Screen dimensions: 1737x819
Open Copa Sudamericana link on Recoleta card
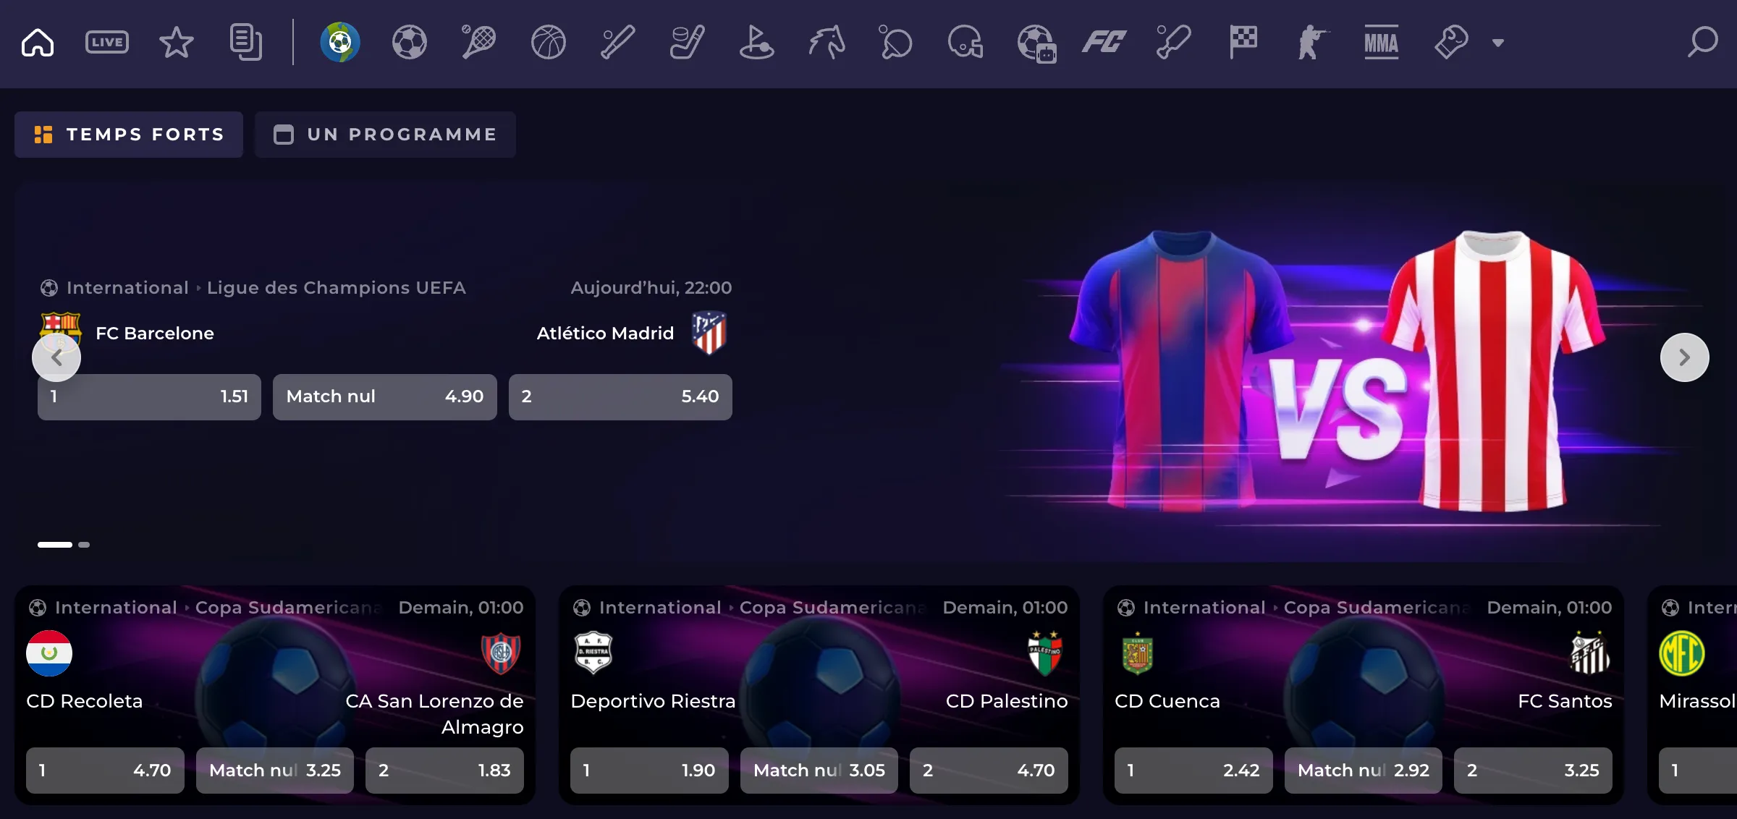[289, 608]
